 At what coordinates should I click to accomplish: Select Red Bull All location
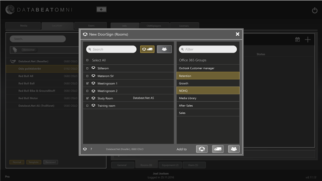click(42, 76)
